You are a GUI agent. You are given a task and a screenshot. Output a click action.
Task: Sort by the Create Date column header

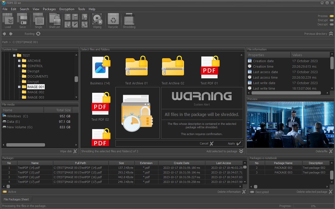point(182,163)
